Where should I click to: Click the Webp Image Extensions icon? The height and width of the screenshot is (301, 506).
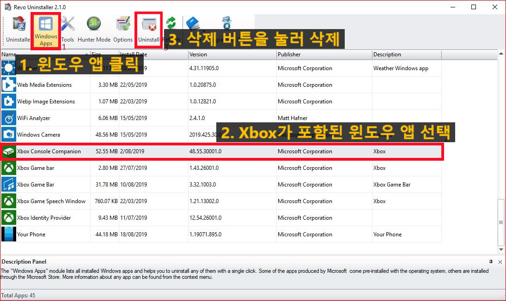8,101
